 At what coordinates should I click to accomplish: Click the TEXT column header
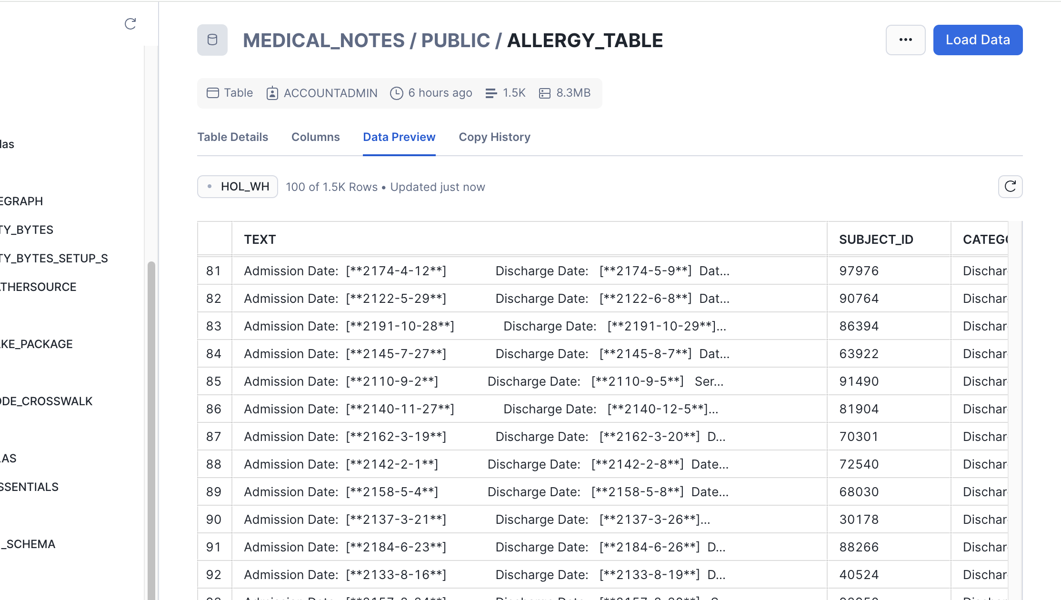click(x=260, y=240)
